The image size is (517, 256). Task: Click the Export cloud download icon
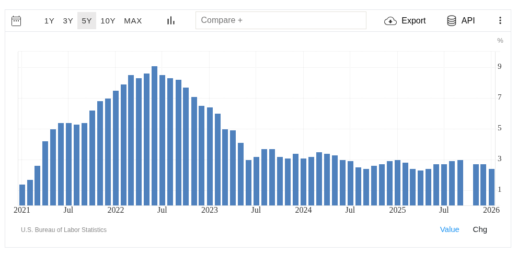point(390,21)
